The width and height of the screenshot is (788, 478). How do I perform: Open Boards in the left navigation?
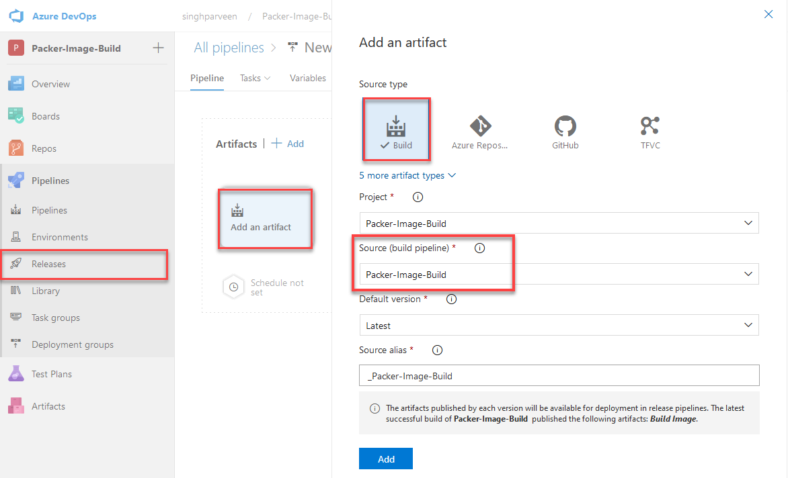(x=45, y=116)
